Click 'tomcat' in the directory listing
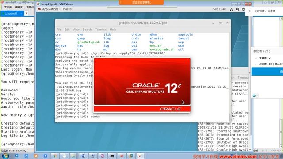 (x=184, y=38)
